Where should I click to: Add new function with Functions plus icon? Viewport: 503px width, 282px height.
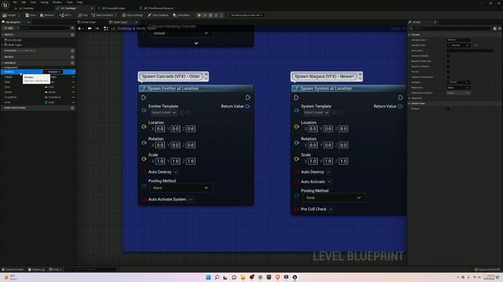(x=72, y=50)
